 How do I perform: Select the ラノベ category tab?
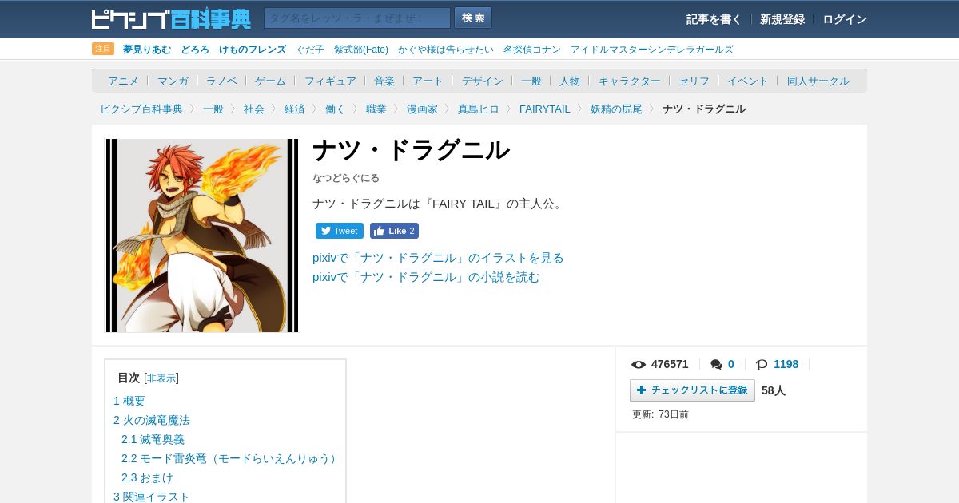pyautogui.click(x=221, y=81)
